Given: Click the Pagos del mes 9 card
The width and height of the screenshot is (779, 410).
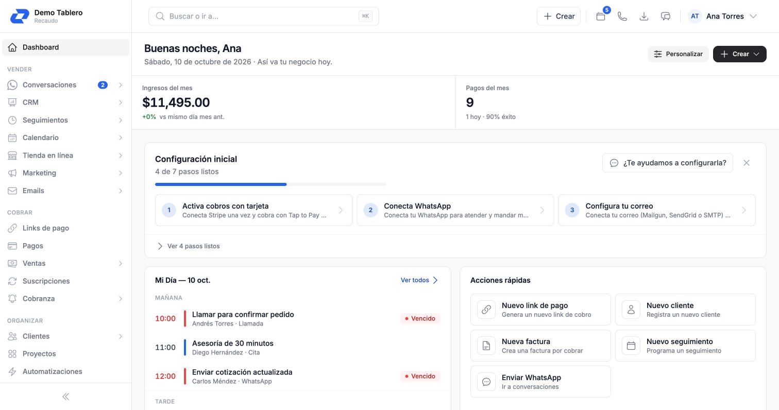Looking at the screenshot, I should point(617,102).
